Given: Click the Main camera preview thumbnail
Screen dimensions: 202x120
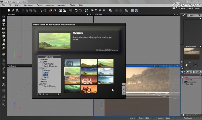Looking at the screenshot, I should 191,54.
